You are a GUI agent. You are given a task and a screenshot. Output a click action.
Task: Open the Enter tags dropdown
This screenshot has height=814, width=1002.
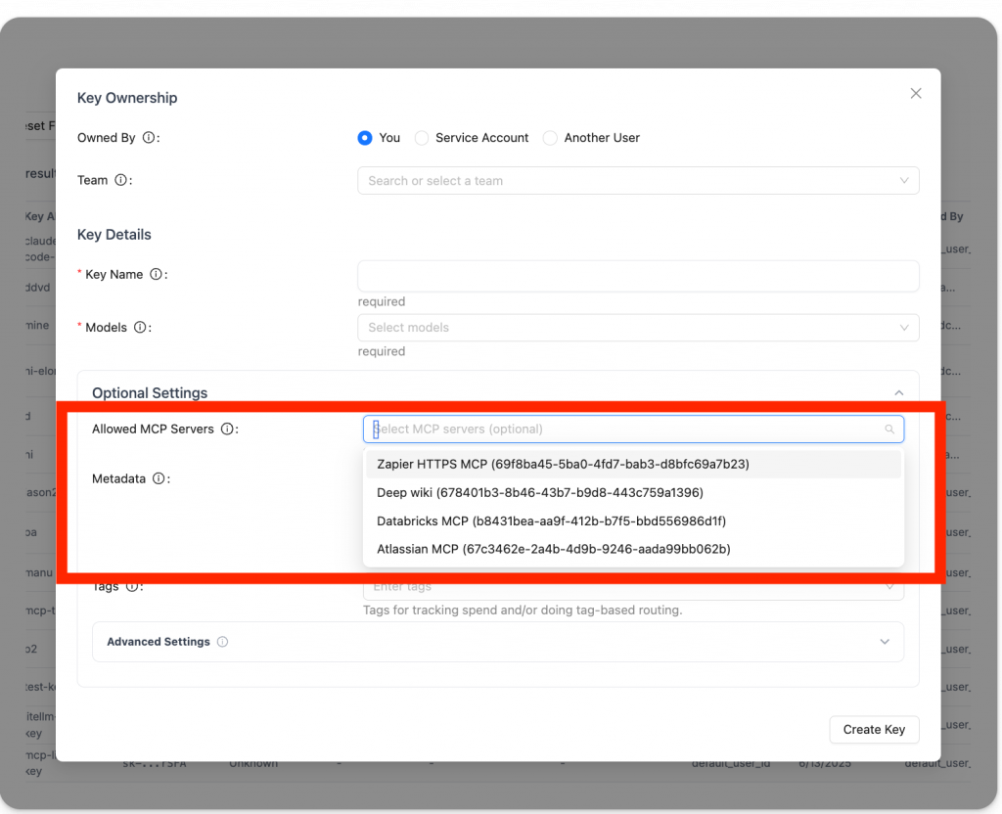[x=633, y=587]
